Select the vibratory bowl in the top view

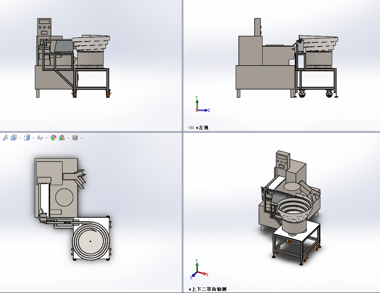[91, 241]
